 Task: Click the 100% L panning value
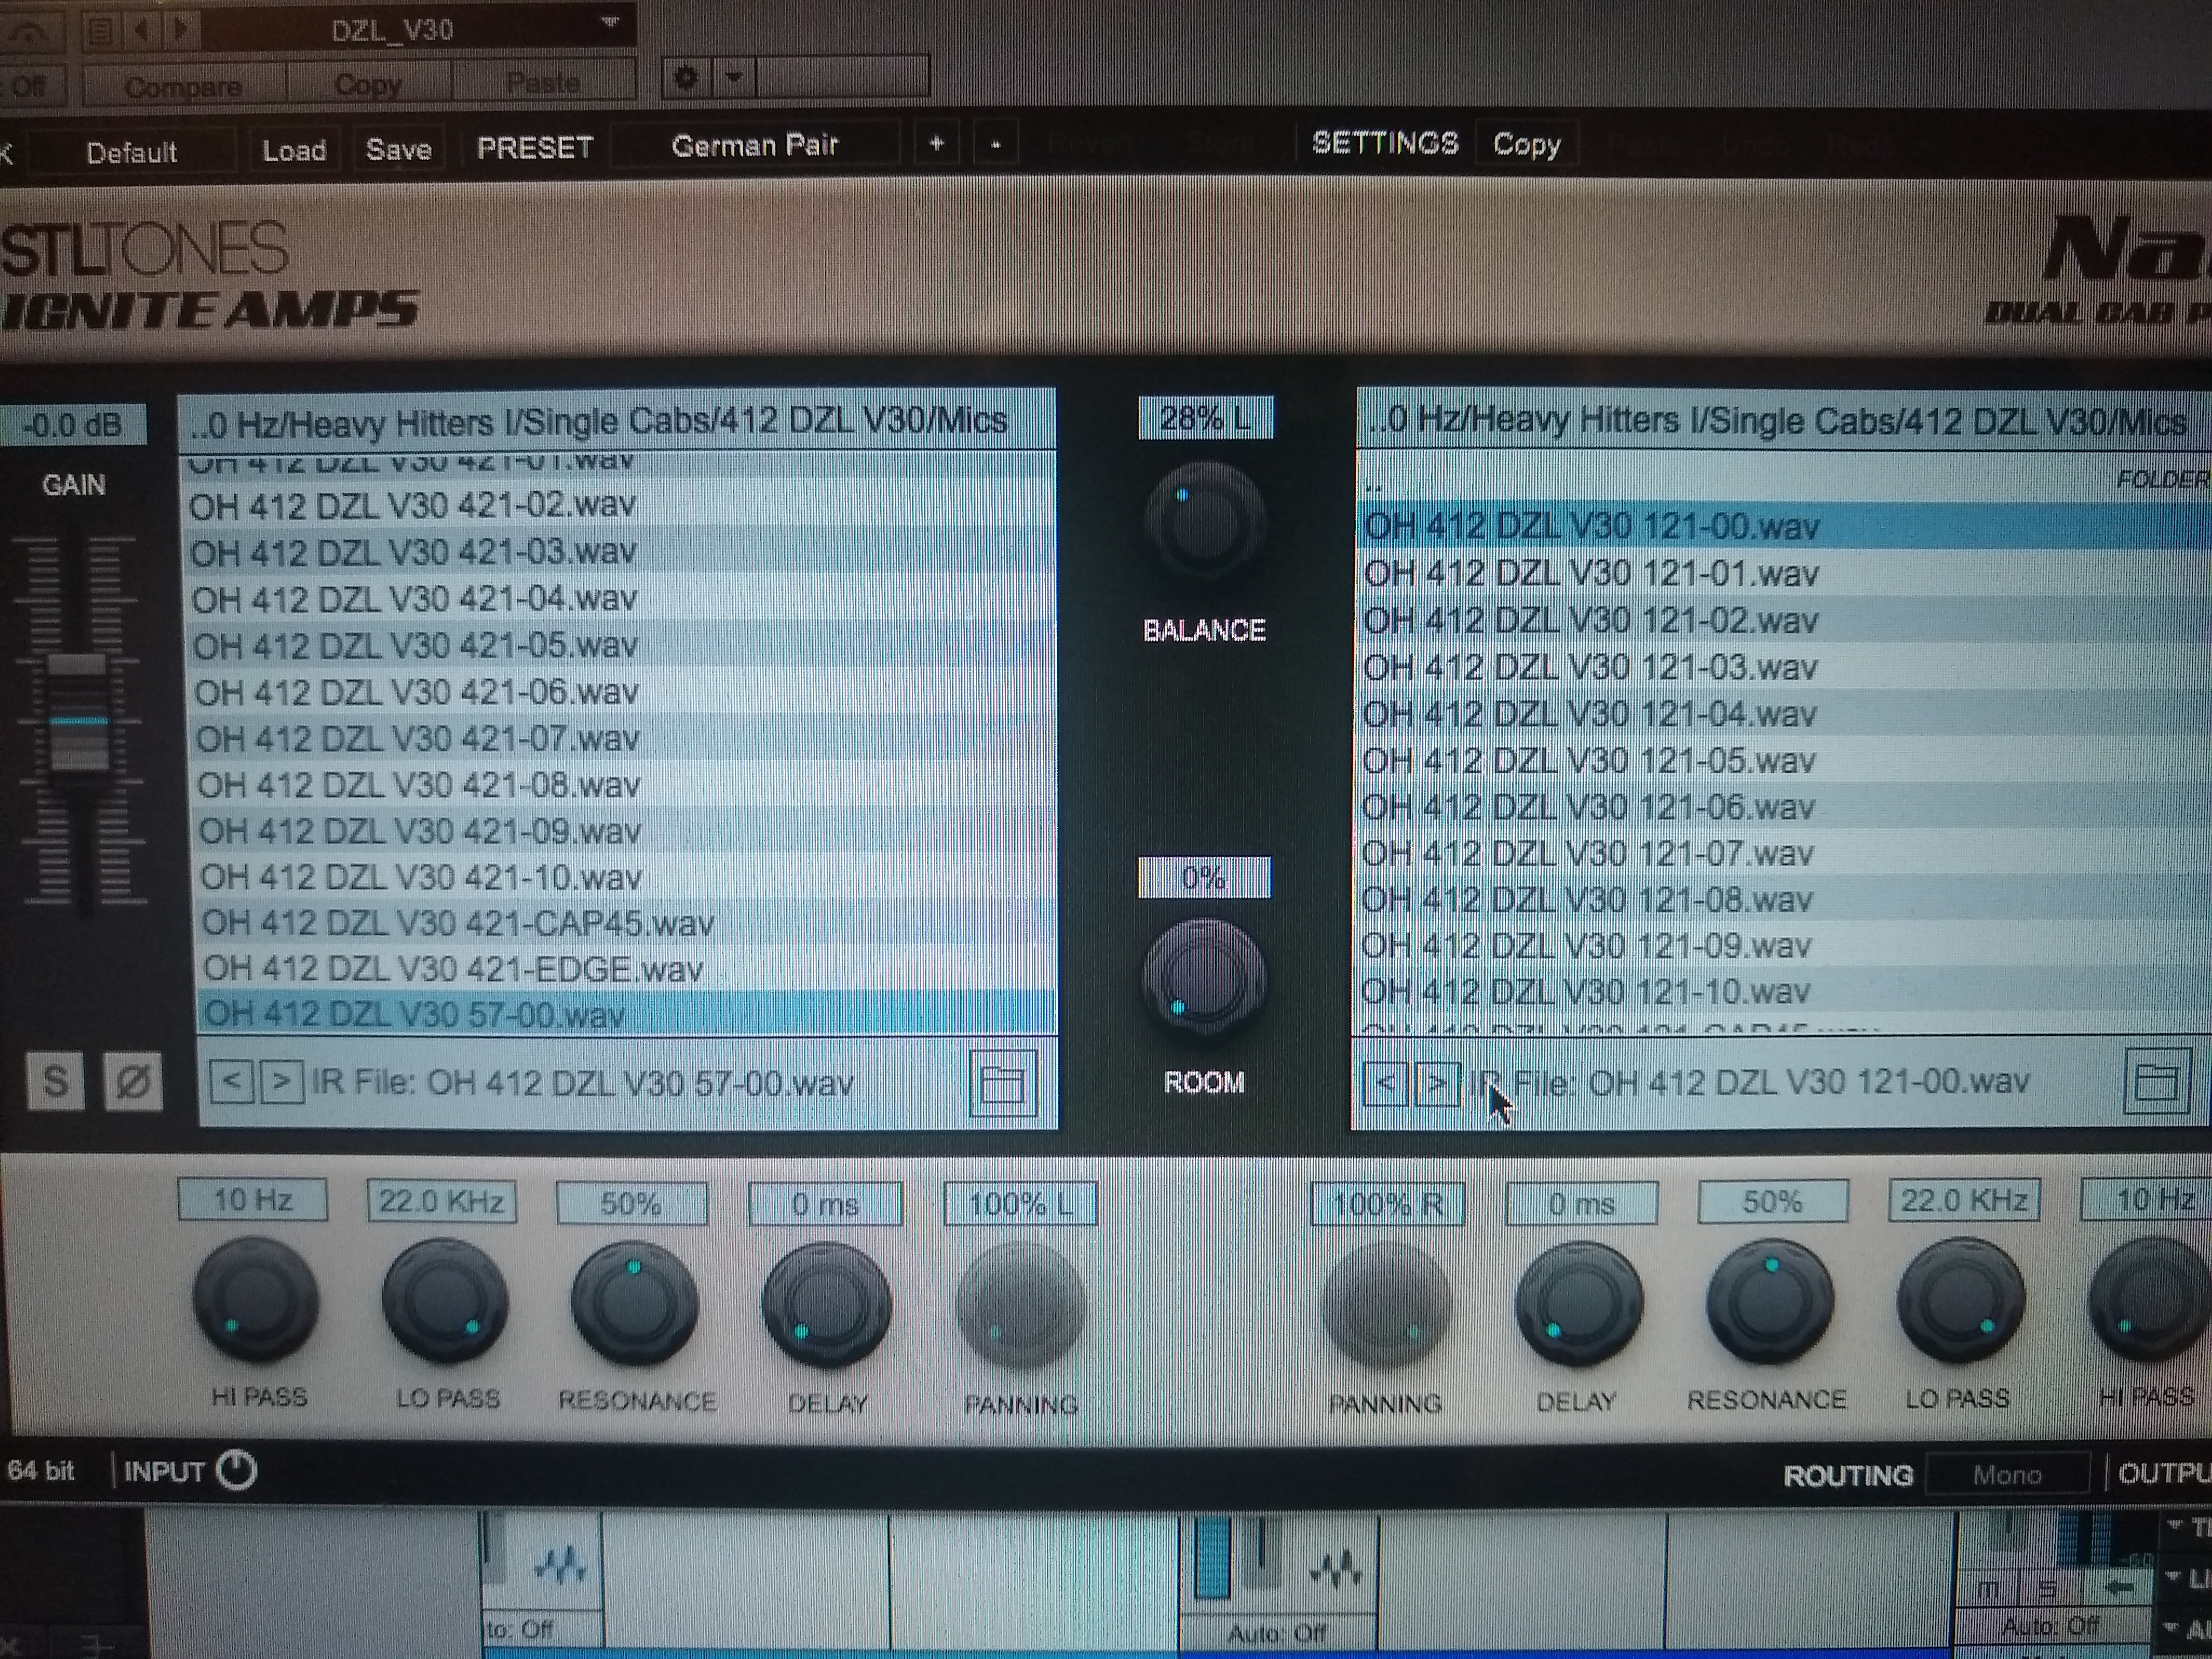click(x=1020, y=1203)
